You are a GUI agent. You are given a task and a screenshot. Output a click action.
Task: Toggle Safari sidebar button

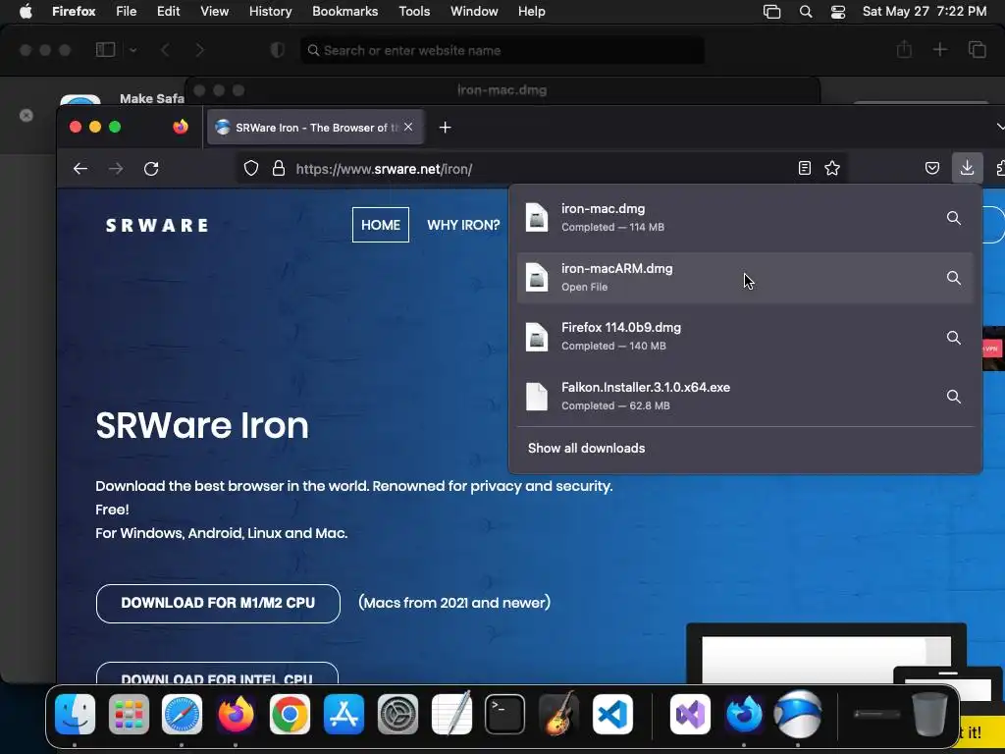pos(105,50)
